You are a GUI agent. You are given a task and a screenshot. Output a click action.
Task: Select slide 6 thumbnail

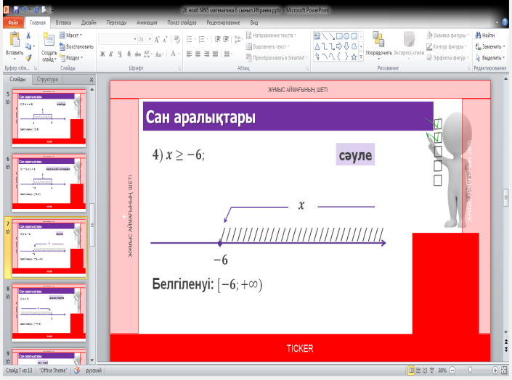point(49,183)
